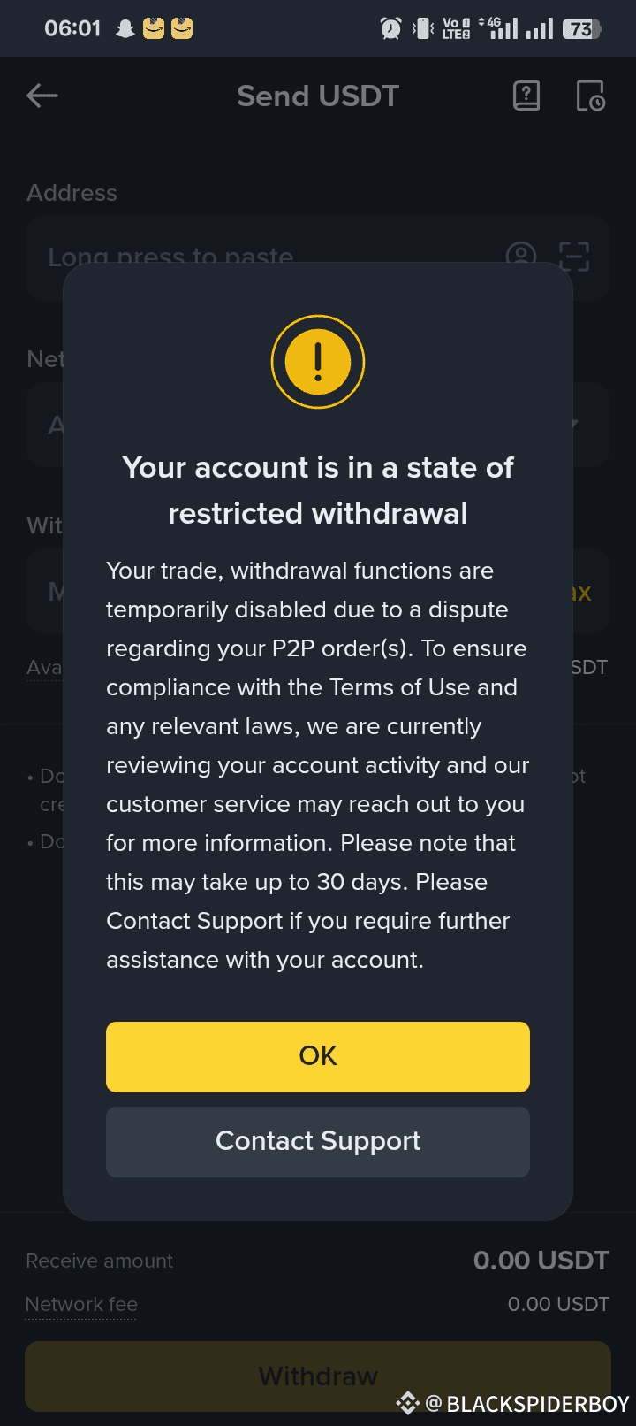Image resolution: width=636 pixels, height=1426 pixels.
Task: Tap the BLACKSPIDERBOY username watermark
Action: click(537, 1404)
